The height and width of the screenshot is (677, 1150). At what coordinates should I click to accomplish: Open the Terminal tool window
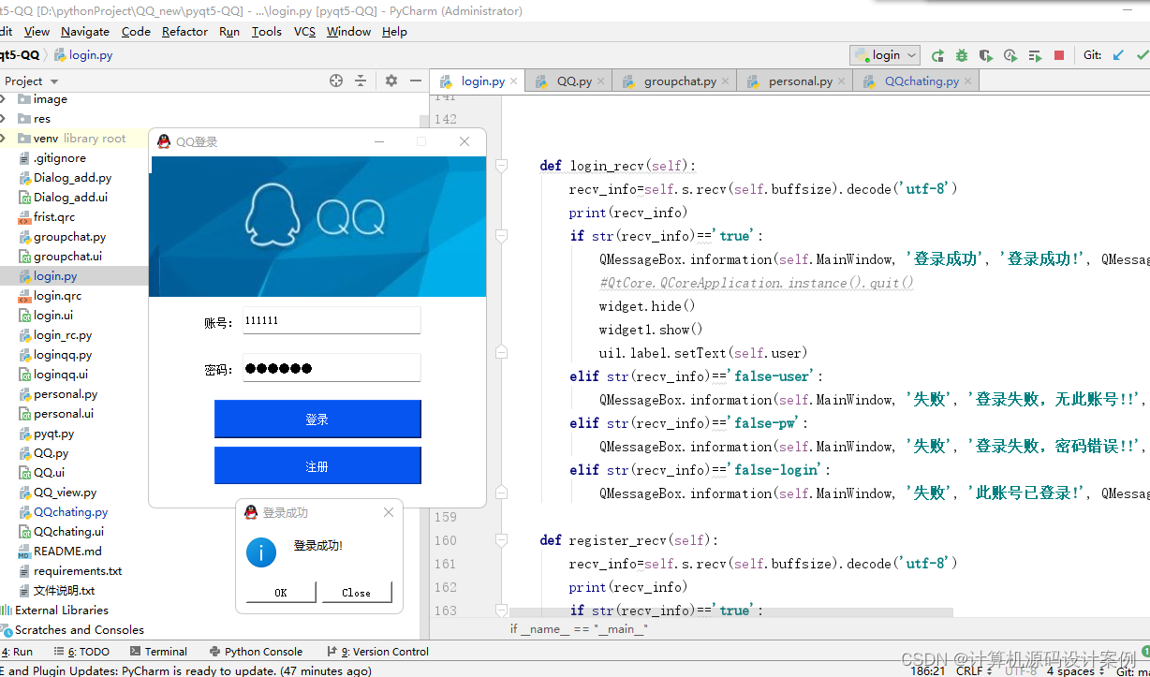point(158,652)
